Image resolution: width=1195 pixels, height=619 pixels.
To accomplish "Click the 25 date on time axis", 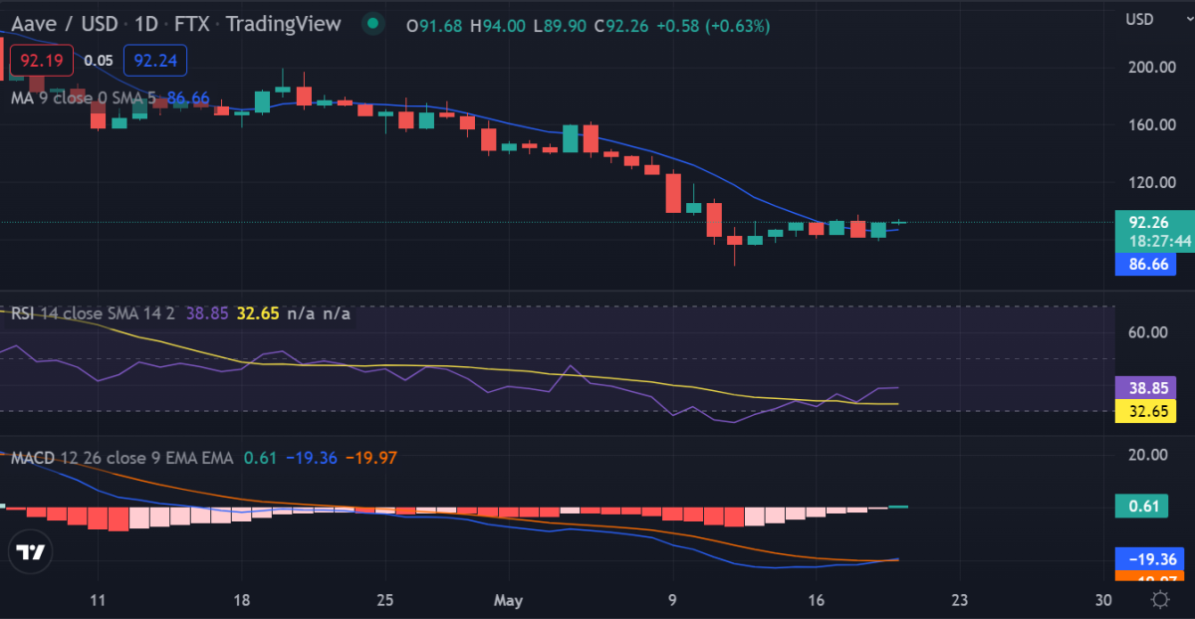I will tap(386, 601).
